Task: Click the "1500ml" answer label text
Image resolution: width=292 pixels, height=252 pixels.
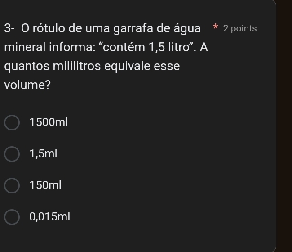Action: point(48,122)
